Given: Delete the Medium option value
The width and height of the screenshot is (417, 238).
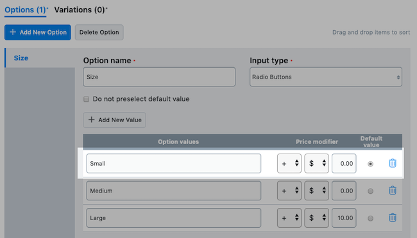Looking at the screenshot, I should pos(393,191).
